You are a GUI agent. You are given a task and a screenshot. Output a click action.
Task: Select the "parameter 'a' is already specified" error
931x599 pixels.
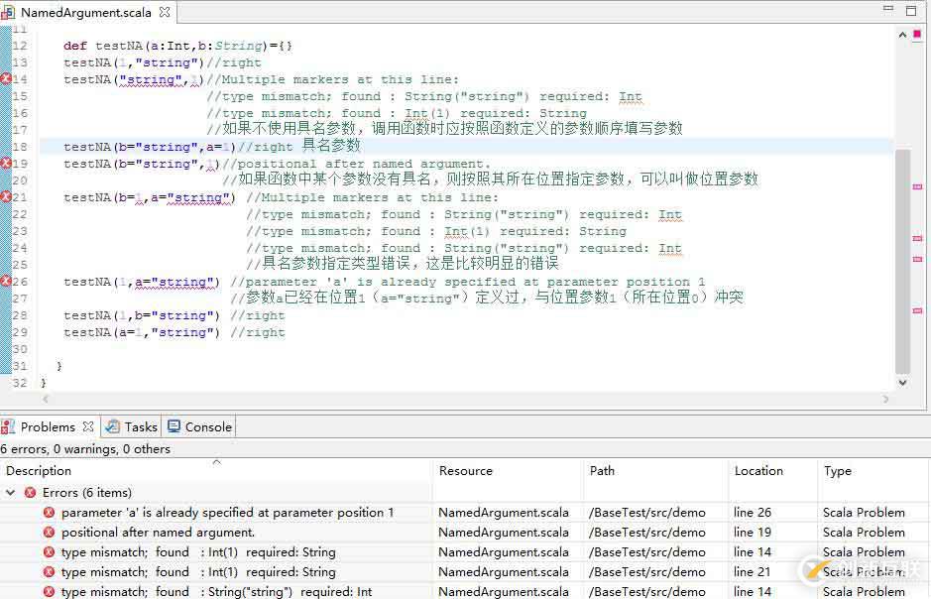pos(227,513)
